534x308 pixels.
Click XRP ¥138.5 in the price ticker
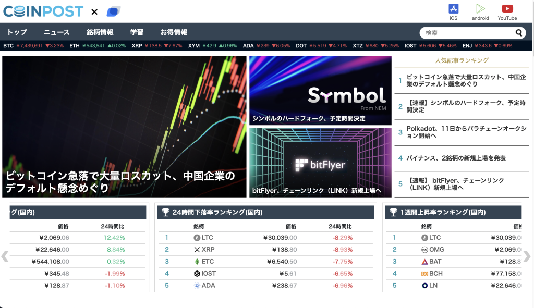coord(157,46)
